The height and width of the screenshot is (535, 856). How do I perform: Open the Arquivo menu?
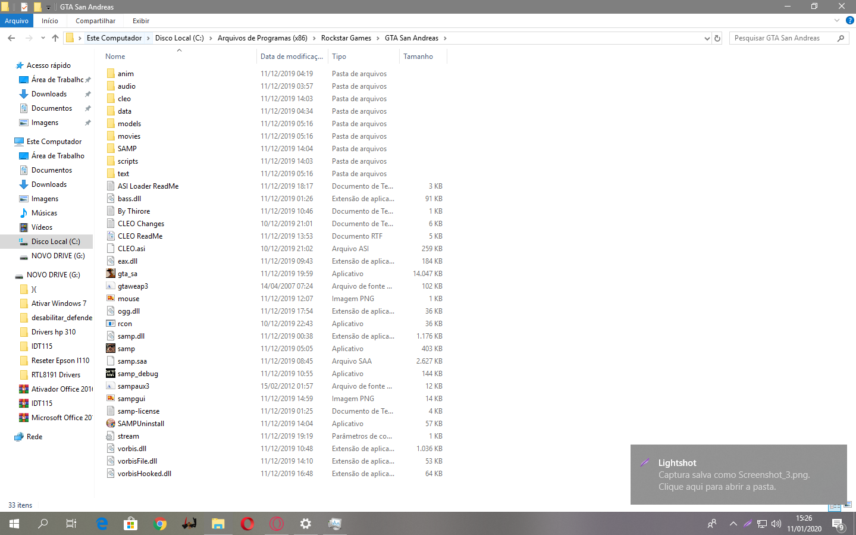pyautogui.click(x=17, y=21)
